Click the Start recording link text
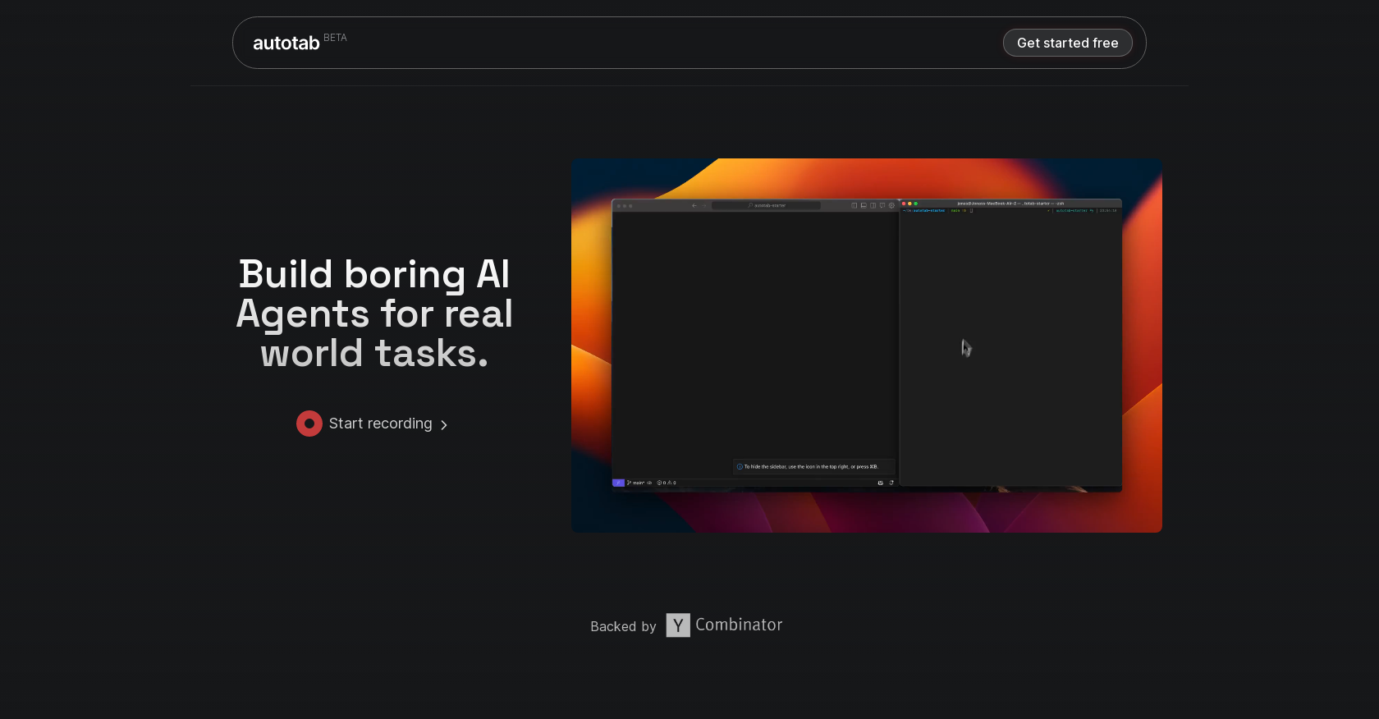1379x719 pixels. point(381,424)
